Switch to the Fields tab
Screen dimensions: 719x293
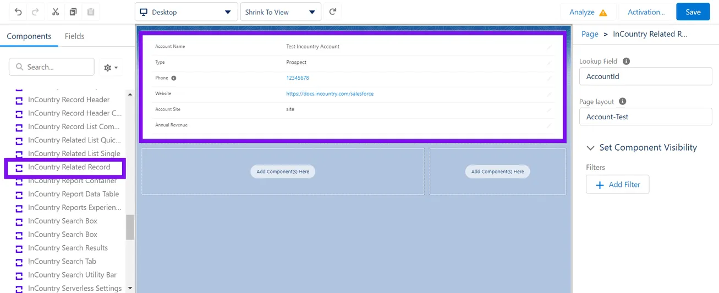point(74,36)
